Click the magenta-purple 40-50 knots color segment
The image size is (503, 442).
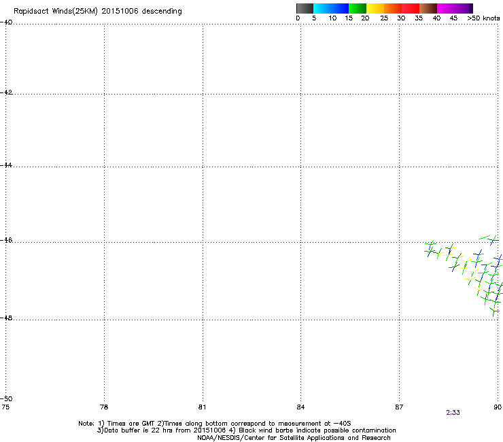(455, 8)
